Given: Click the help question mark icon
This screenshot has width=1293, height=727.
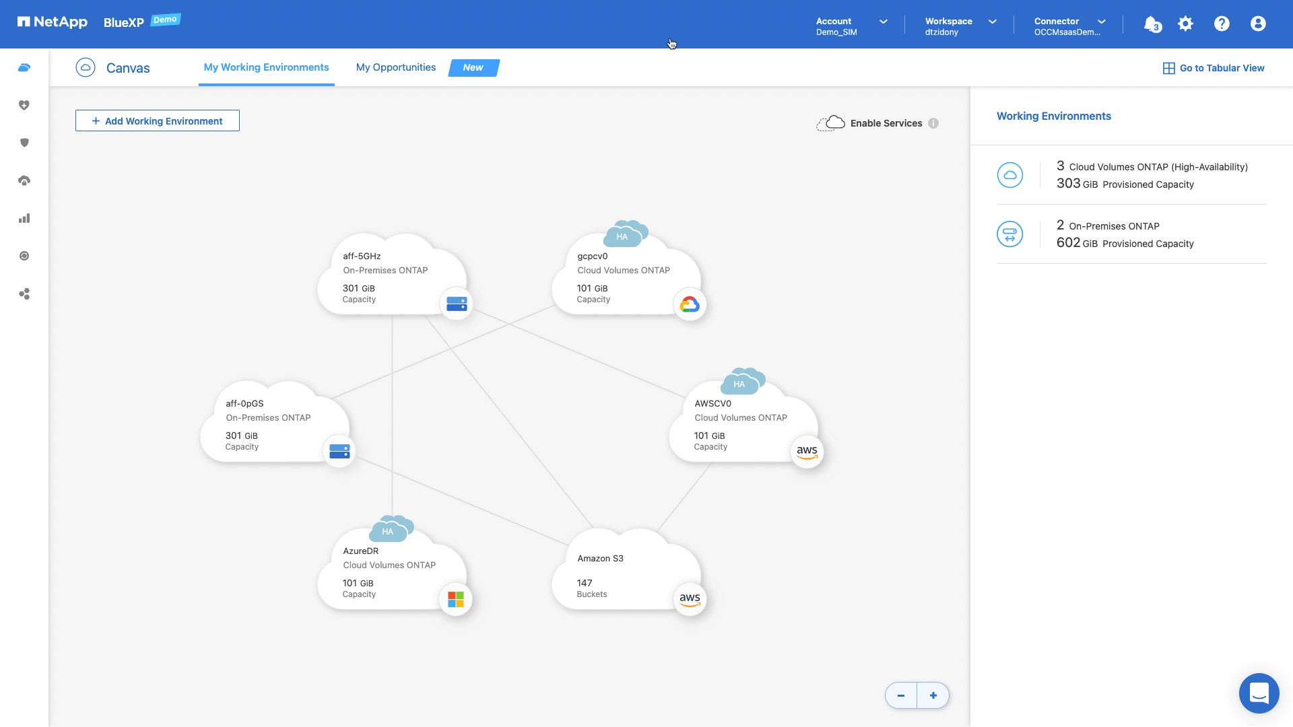Looking at the screenshot, I should point(1222,24).
